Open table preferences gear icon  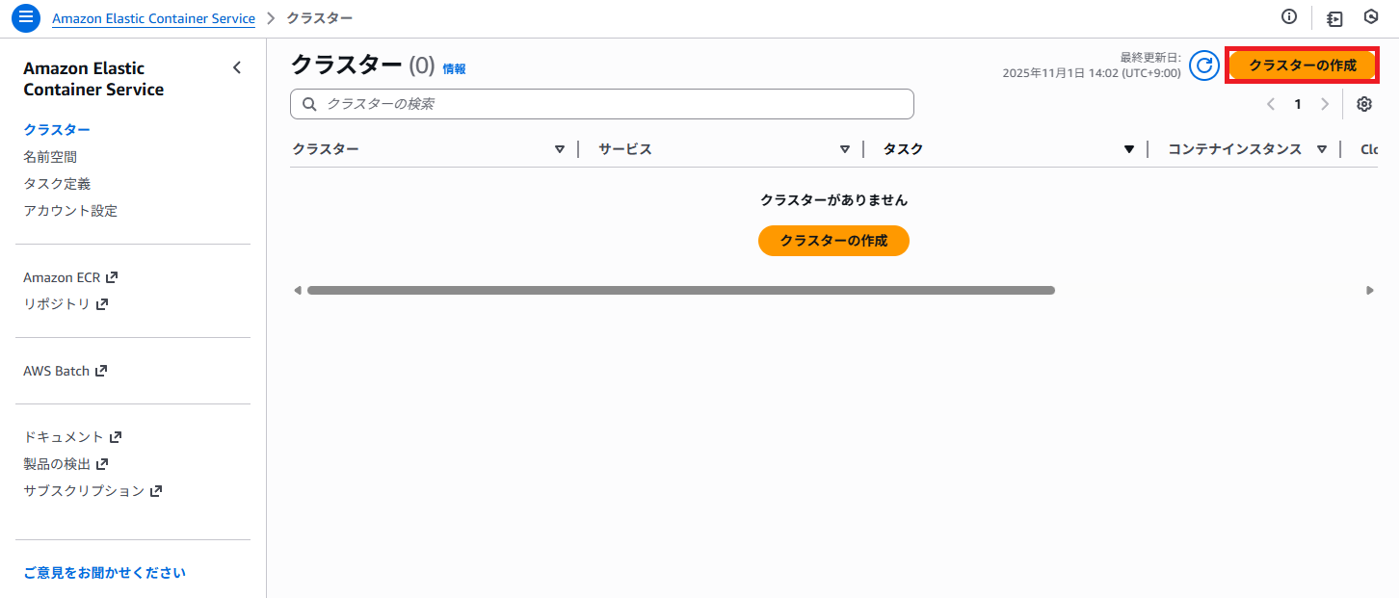tap(1364, 104)
